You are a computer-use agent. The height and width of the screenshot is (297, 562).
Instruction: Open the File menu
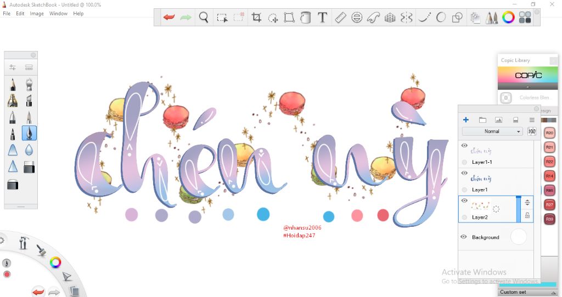pos(7,14)
